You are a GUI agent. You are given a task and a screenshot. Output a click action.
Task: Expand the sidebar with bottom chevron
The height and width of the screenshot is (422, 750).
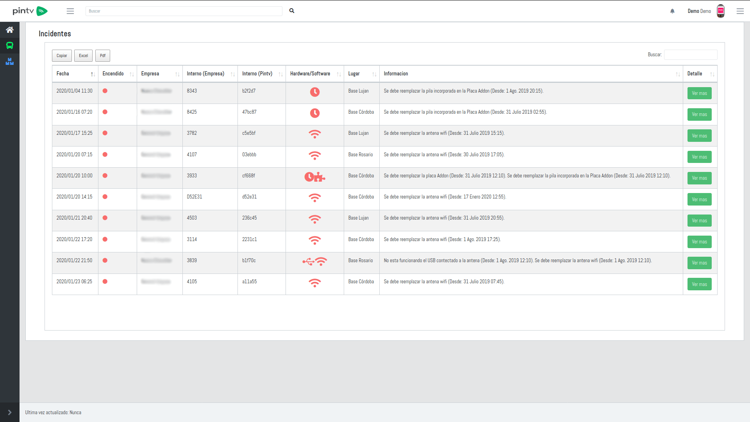coord(10,412)
